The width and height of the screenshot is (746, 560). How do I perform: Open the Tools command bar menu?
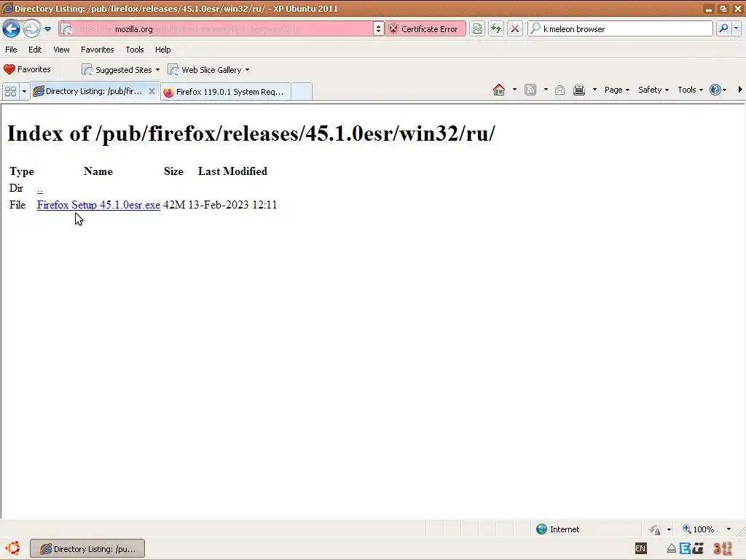[x=691, y=90]
